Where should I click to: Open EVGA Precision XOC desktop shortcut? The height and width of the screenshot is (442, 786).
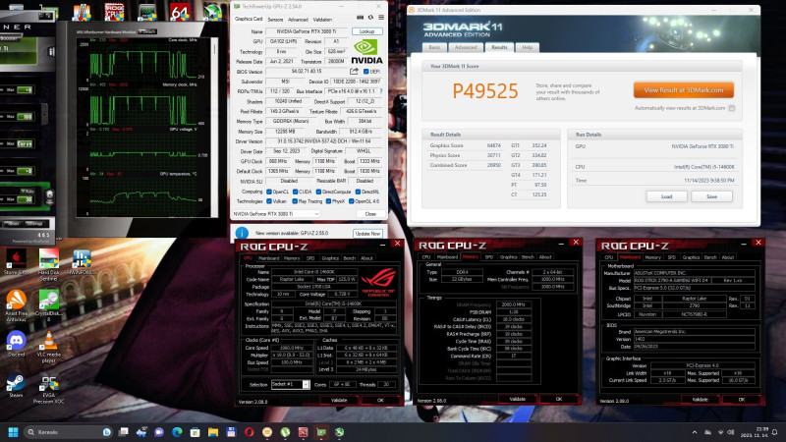point(48,388)
